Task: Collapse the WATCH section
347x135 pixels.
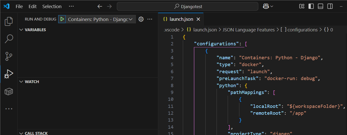Action: coord(32,82)
